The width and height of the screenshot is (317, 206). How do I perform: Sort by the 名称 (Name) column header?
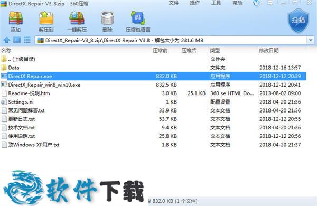point(6,50)
